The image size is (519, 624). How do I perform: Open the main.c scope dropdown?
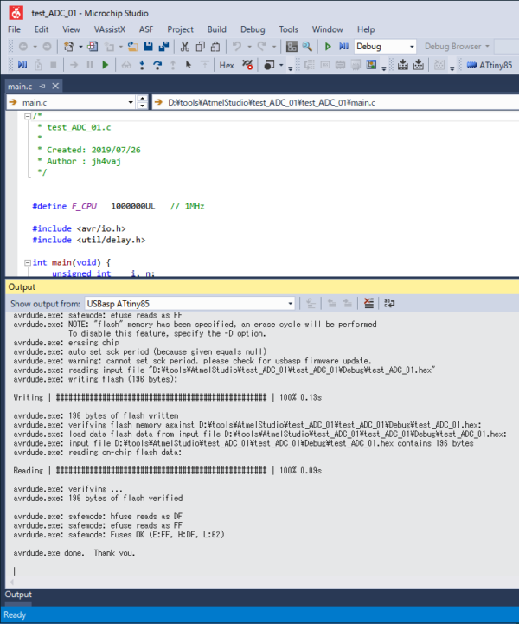130,102
